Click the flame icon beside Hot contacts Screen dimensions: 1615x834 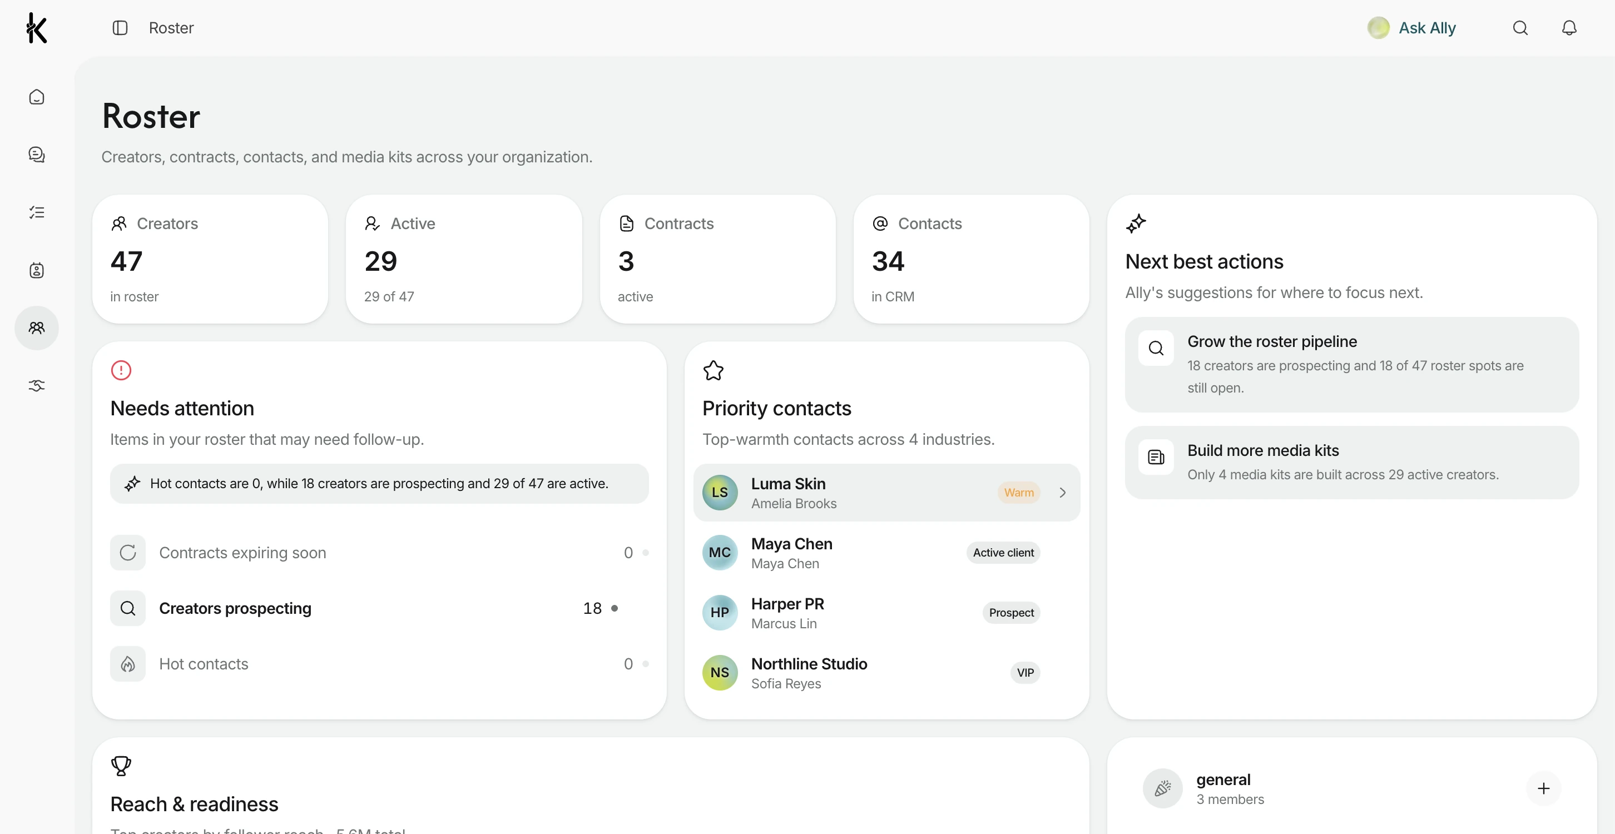pos(128,663)
